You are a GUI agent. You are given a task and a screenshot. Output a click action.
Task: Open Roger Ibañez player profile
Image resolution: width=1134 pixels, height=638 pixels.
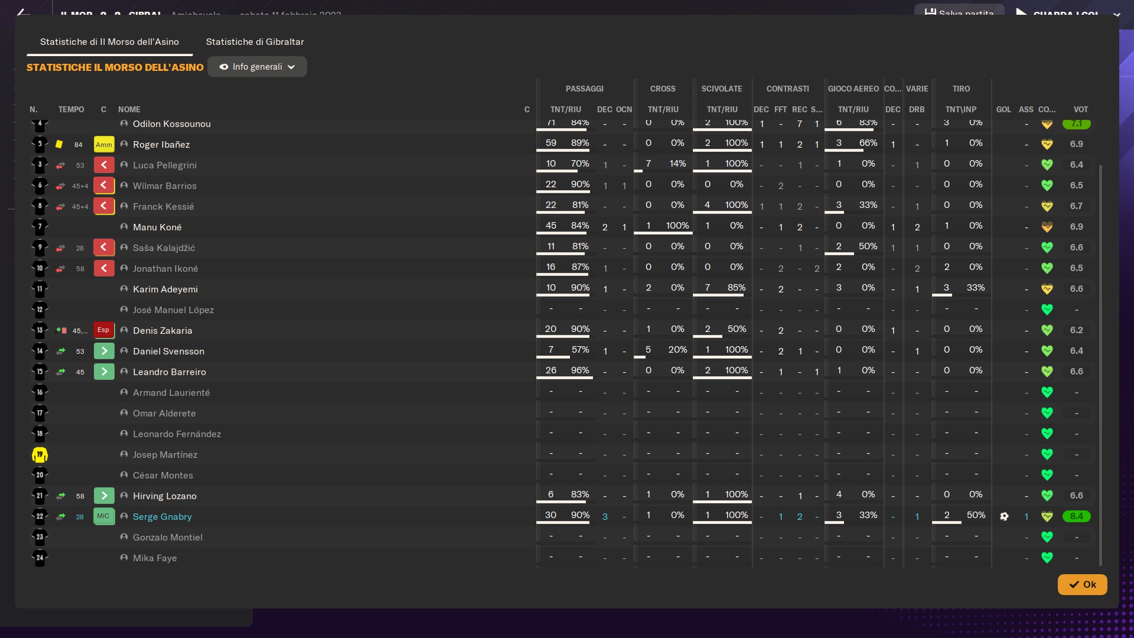point(161,144)
